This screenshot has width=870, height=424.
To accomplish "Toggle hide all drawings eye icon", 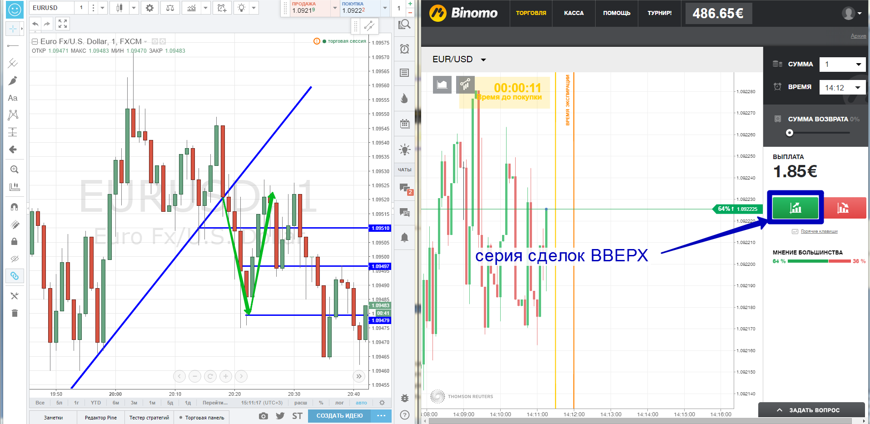I will 14,259.
